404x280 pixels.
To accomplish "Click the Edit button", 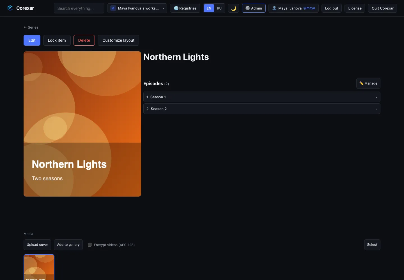I will pyautogui.click(x=32, y=40).
